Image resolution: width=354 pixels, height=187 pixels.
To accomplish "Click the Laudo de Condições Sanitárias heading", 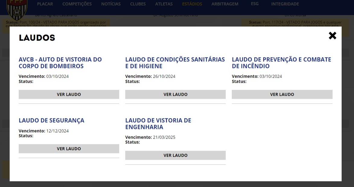I will [x=175, y=63].
